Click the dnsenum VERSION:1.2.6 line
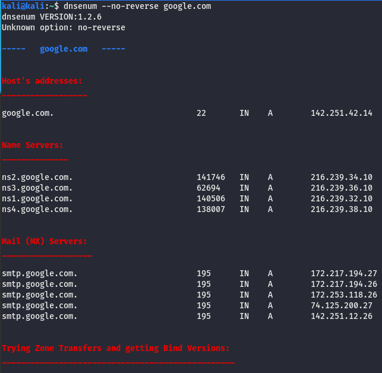 coord(52,17)
